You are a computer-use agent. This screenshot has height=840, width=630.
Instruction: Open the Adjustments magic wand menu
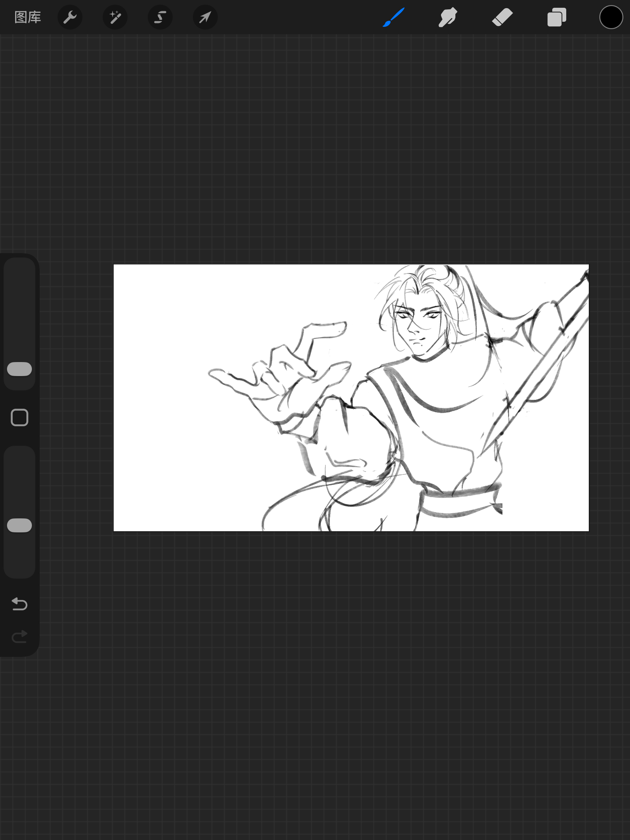pos(115,17)
